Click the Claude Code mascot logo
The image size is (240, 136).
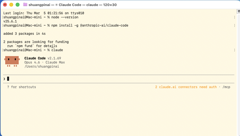coord(12,61)
